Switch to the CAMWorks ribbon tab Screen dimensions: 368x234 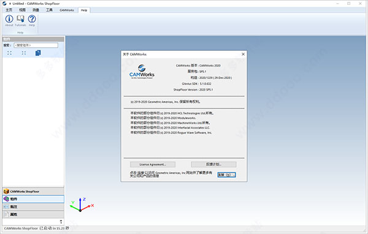click(67, 10)
